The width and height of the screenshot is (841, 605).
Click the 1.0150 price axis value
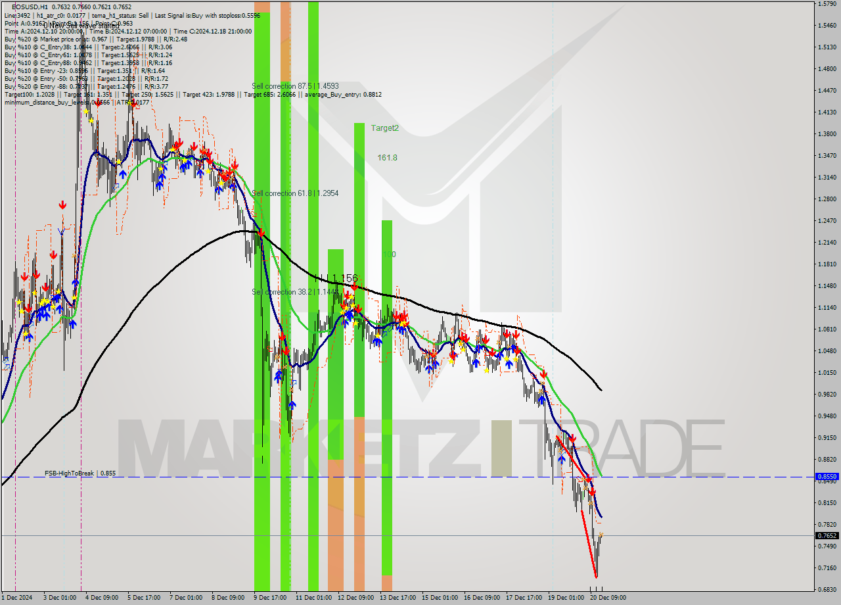827,373
